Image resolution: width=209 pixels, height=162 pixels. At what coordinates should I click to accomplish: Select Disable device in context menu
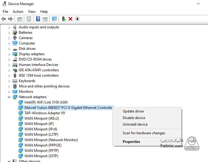point(134,118)
